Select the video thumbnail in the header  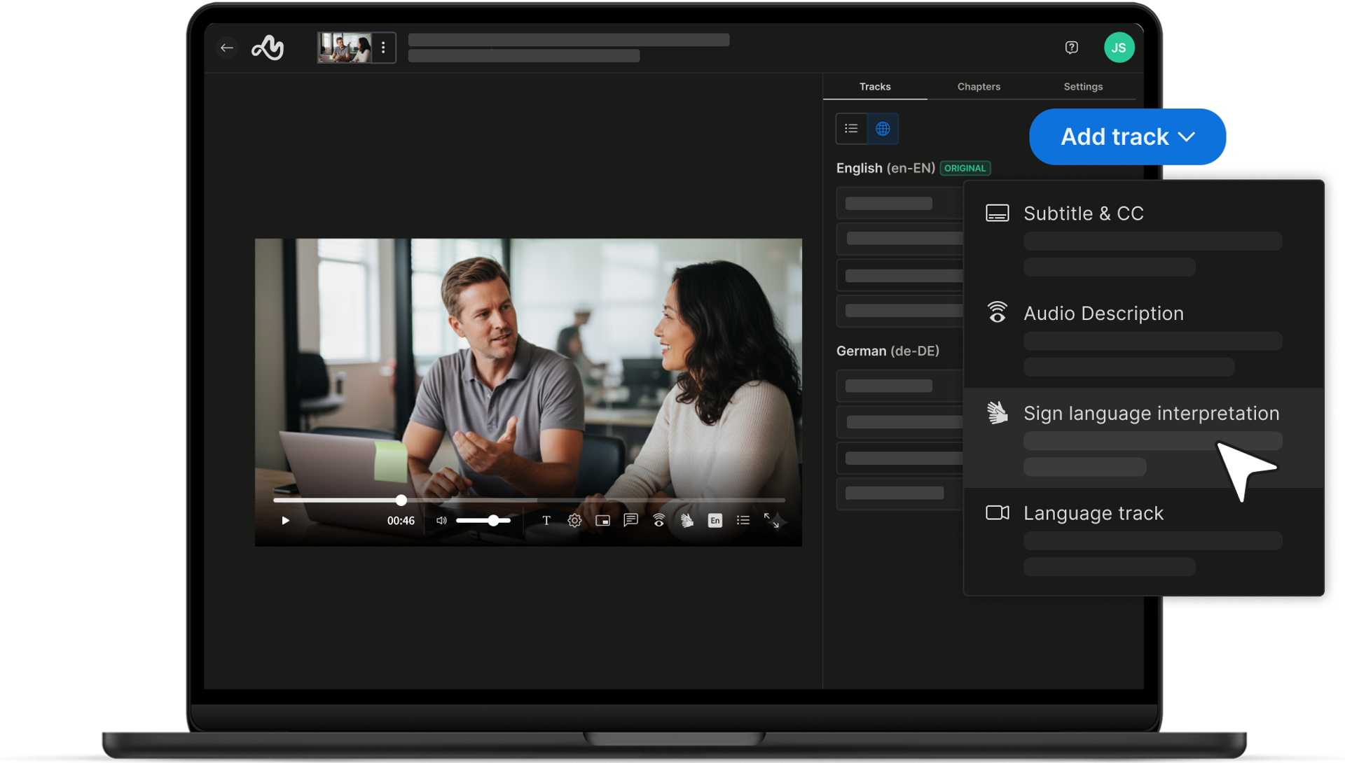(345, 48)
